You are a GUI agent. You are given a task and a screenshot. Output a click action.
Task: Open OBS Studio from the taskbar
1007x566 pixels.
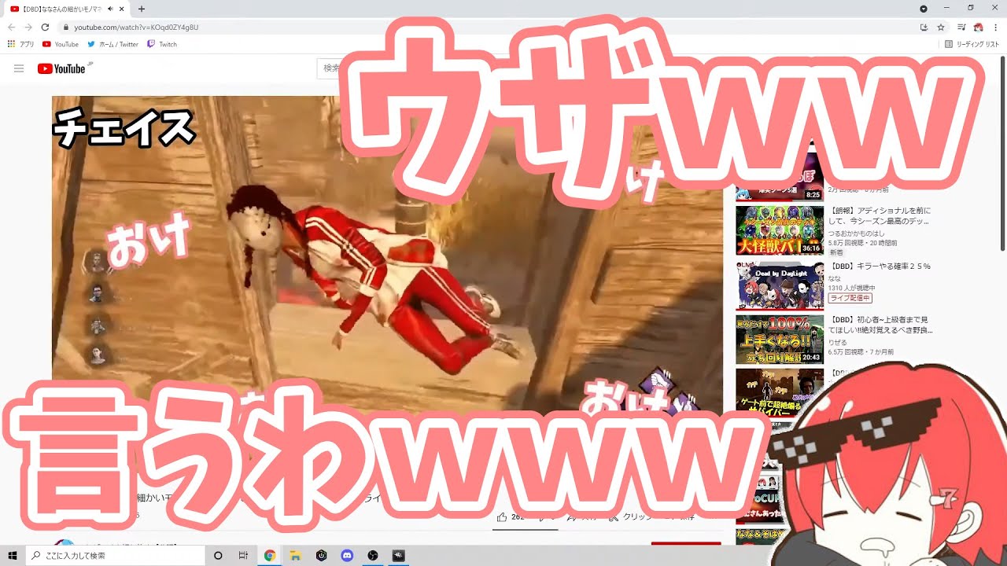click(373, 556)
